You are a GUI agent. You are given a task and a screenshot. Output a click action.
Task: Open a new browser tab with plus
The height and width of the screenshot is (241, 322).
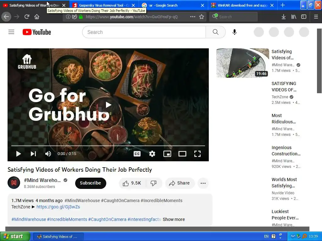[x=283, y=5]
